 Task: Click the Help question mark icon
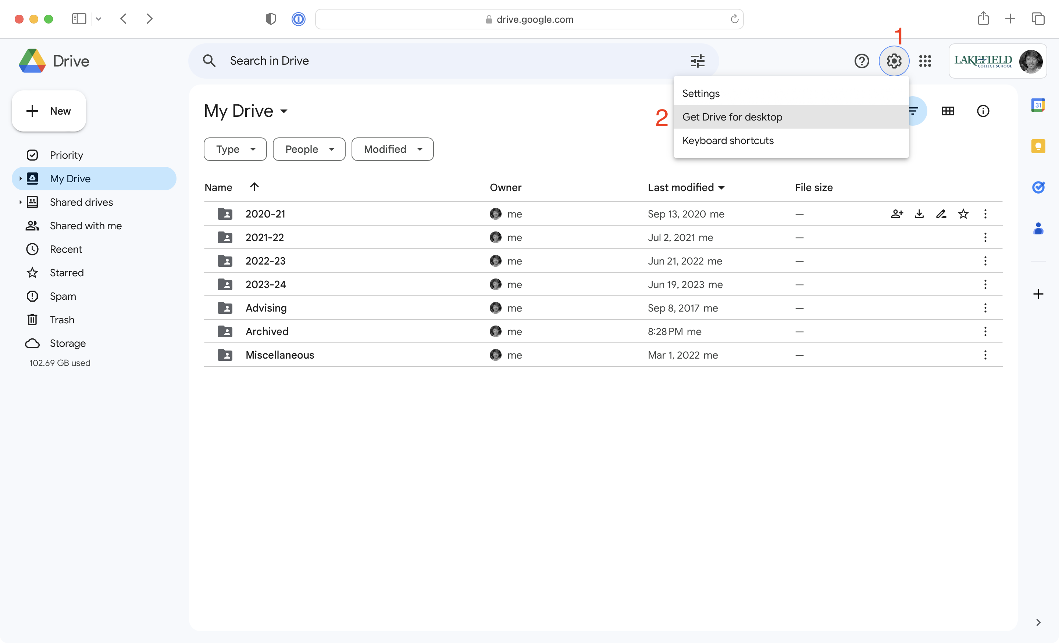point(861,61)
